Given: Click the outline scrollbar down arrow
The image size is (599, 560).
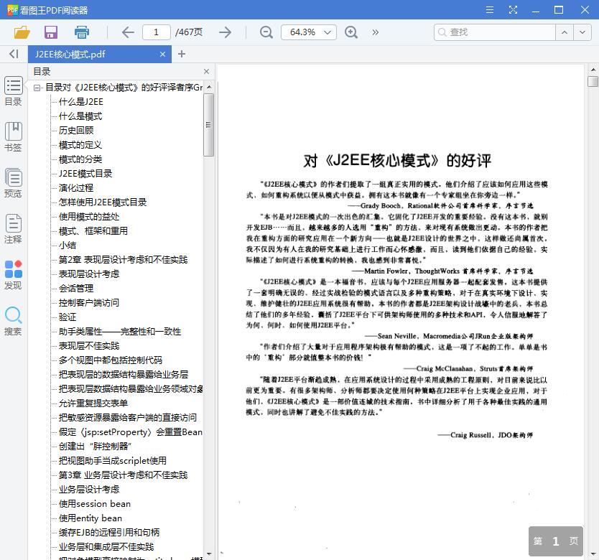Looking at the screenshot, I should (x=209, y=554).
